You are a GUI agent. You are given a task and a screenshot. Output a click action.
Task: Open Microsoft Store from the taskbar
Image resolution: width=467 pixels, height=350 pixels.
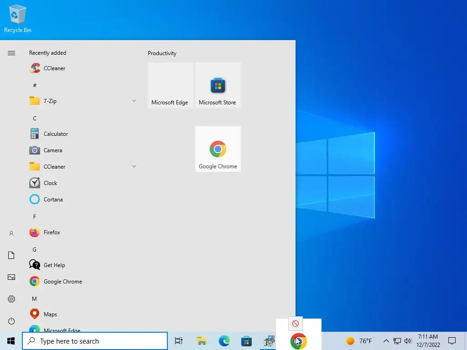247,341
